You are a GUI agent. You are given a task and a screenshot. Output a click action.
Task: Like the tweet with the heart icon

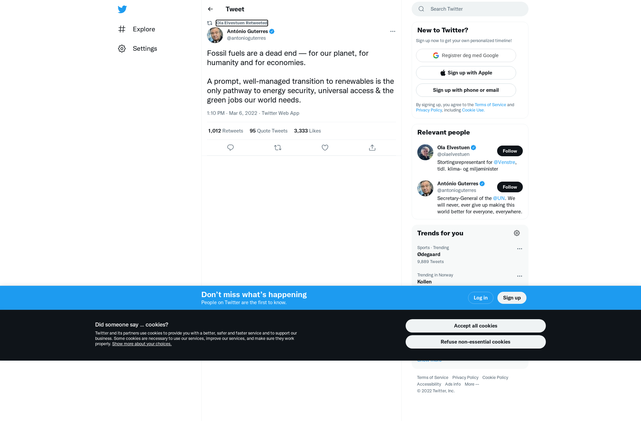coord(325,148)
